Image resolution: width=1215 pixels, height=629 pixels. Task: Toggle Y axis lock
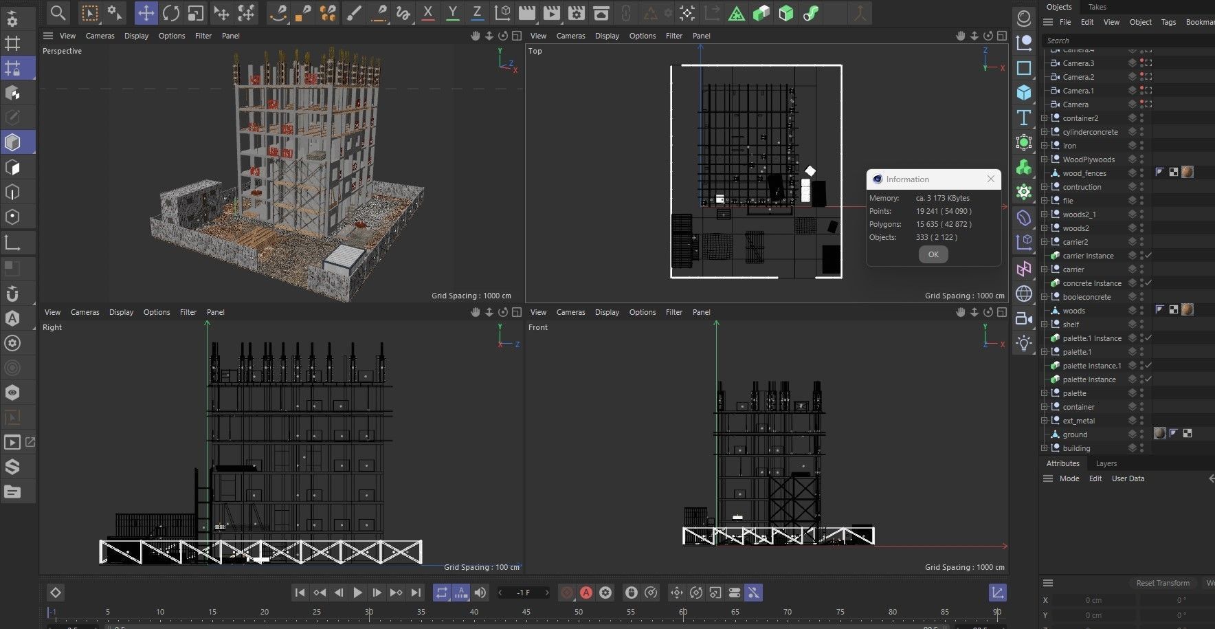tap(452, 12)
